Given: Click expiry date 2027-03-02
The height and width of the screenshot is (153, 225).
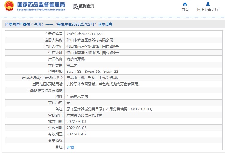Looking at the screenshot, I should coord(76,134).
